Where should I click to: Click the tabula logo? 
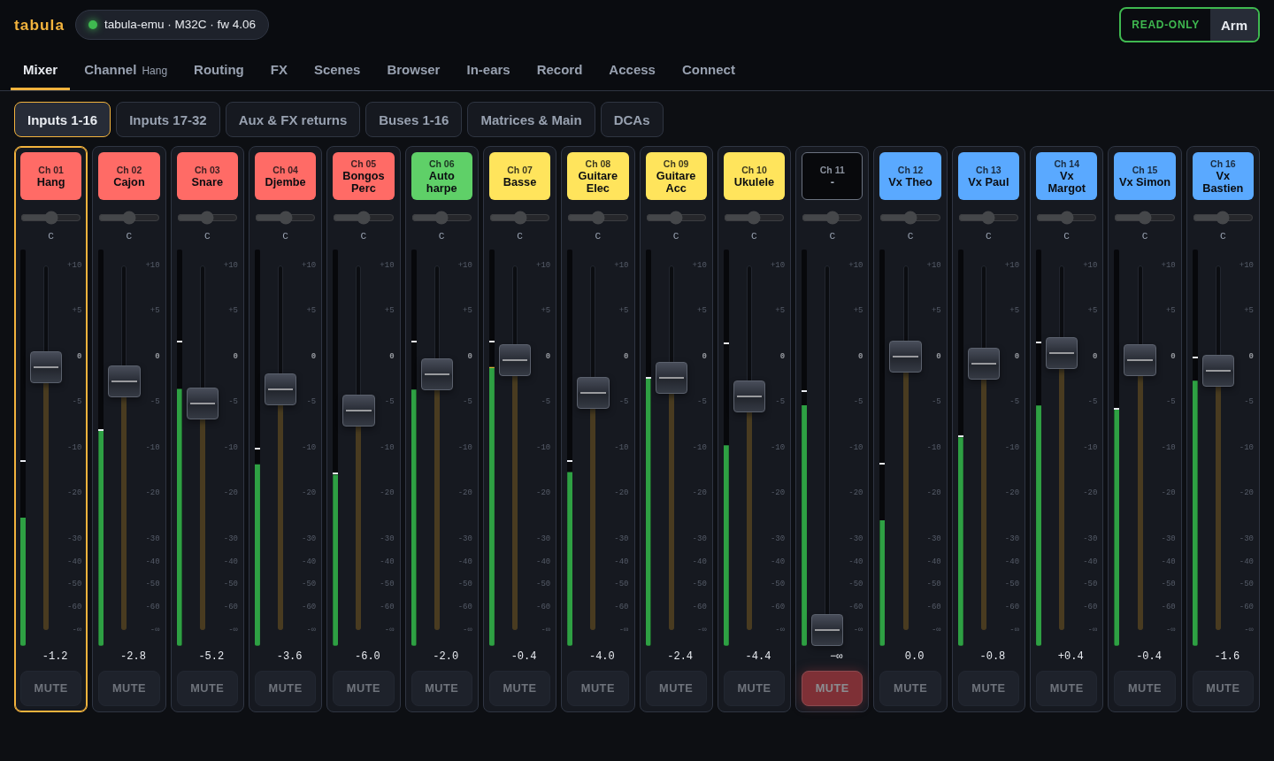pyautogui.click(x=39, y=25)
